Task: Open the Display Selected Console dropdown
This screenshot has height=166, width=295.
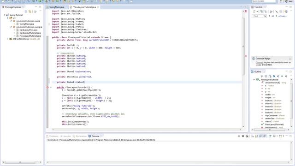Action: point(277,136)
